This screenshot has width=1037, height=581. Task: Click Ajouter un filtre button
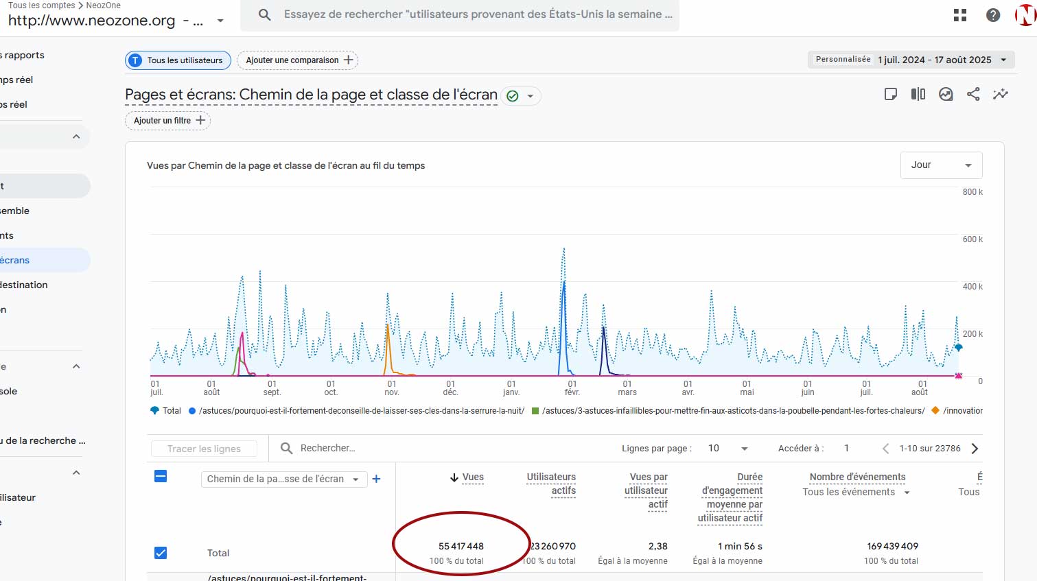pyautogui.click(x=168, y=121)
